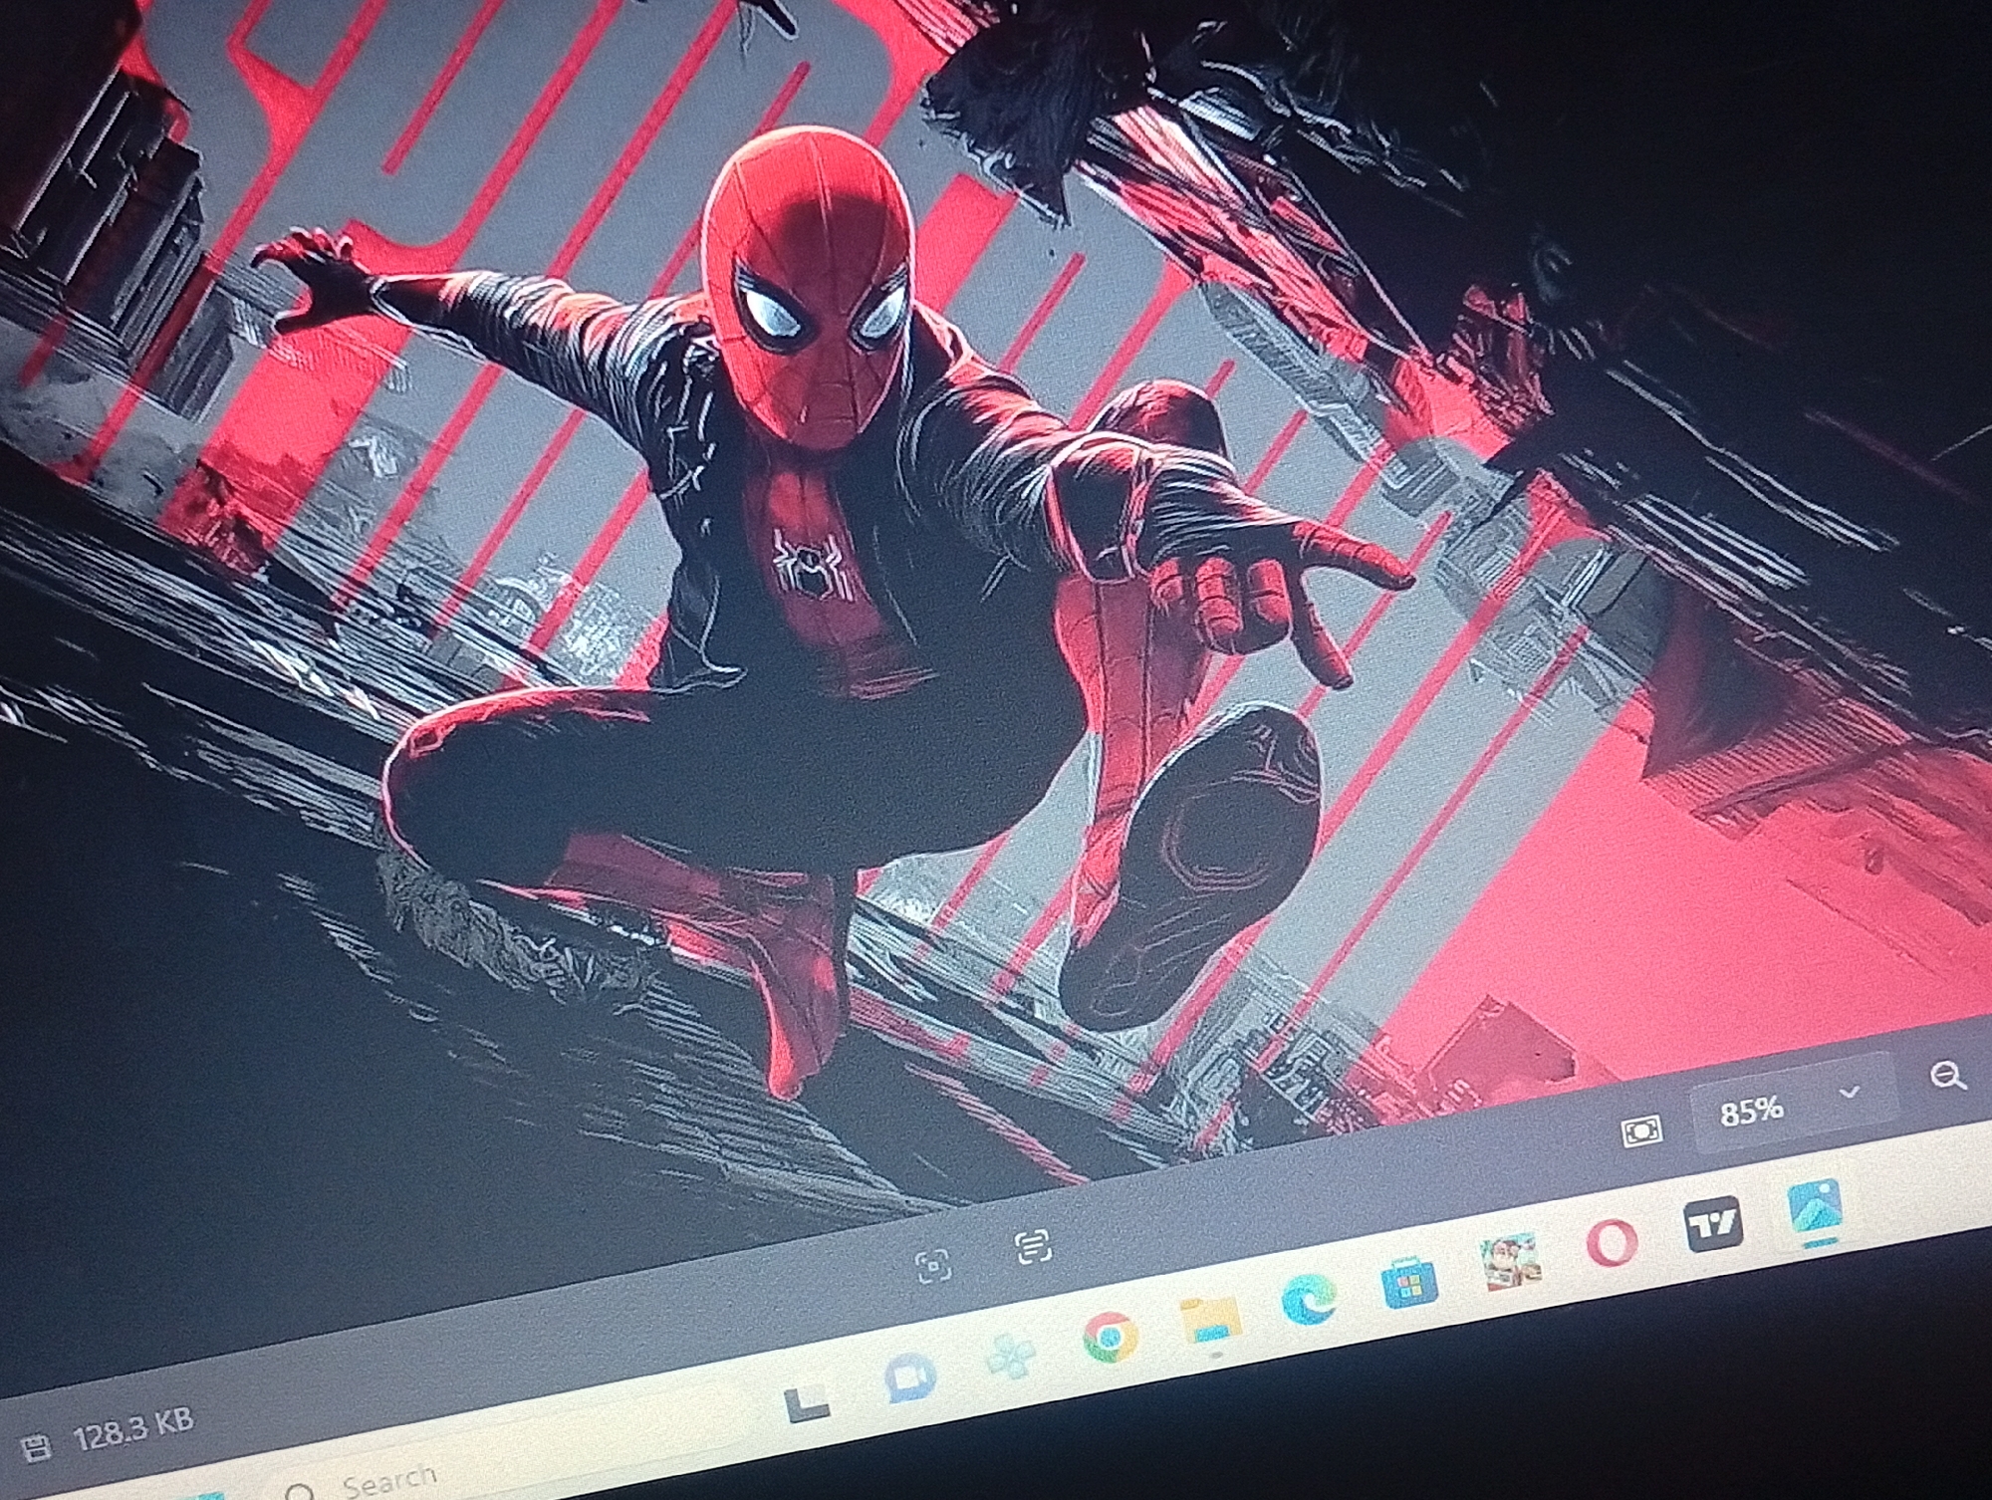Open TradingView from the taskbar
This screenshot has height=1500, width=1992.
pyautogui.click(x=1712, y=1224)
